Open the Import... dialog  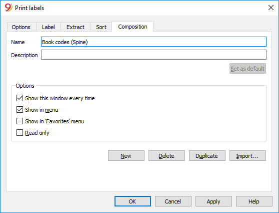[x=247, y=156]
